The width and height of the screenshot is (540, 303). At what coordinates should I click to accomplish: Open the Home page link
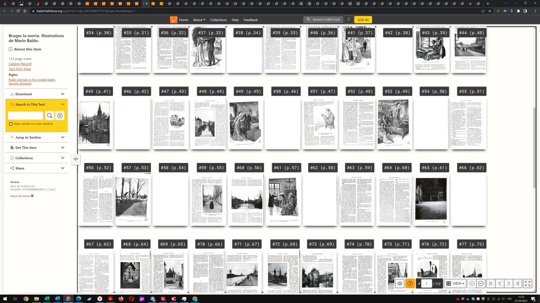pos(184,20)
